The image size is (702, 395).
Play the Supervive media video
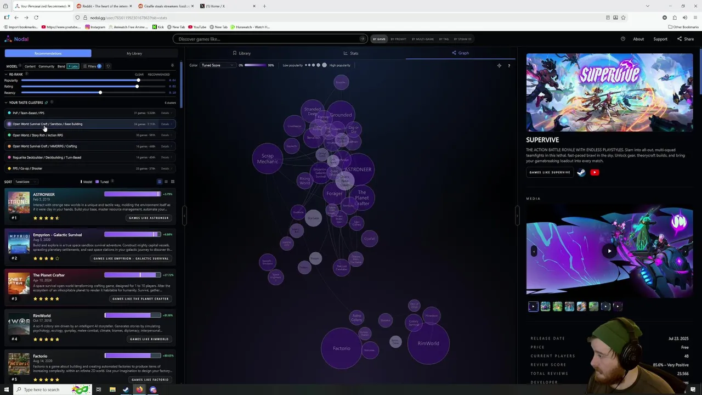(609, 251)
